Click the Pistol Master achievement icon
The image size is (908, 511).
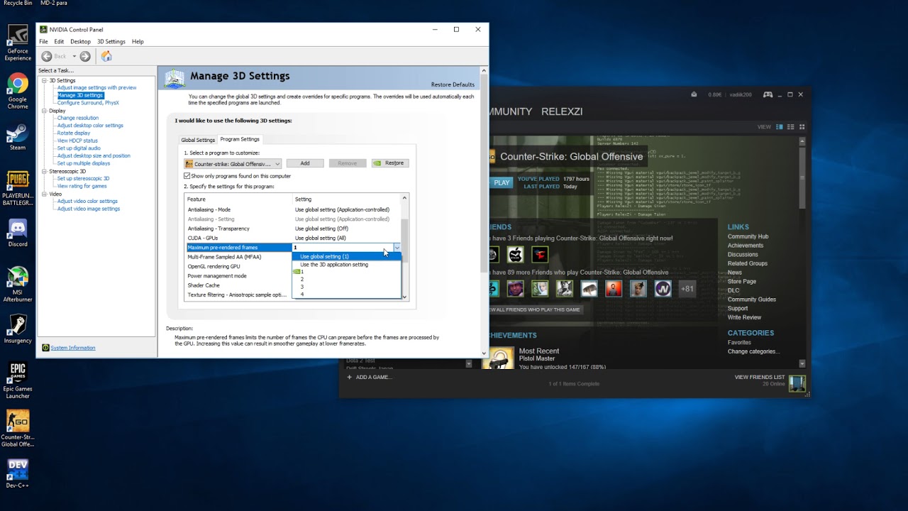click(x=501, y=358)
